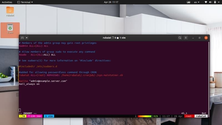Click the battery icon in the top bar

click(x=214, y=2)
